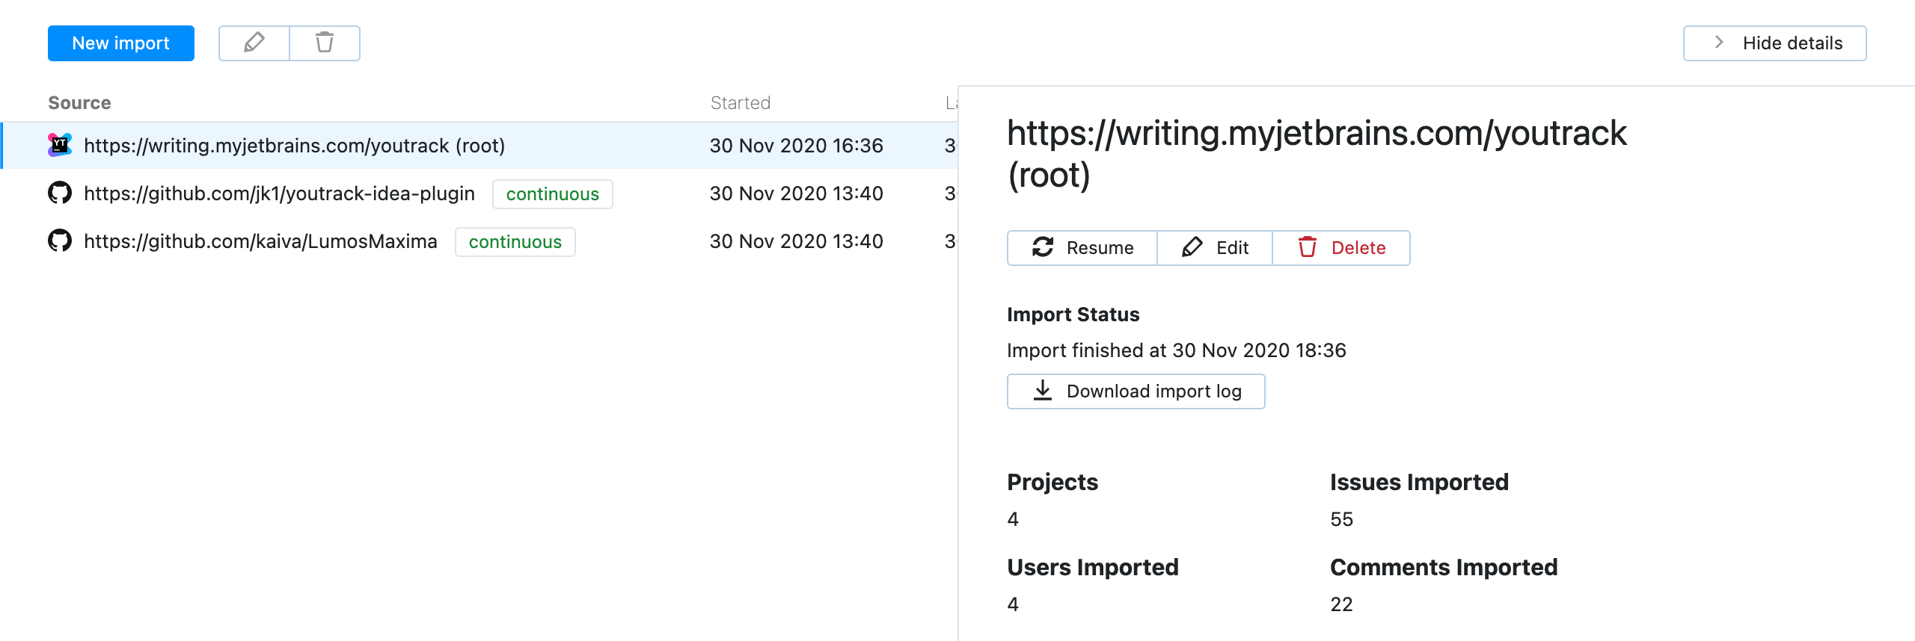The height and width of the screenshot is (641, 1915).
Task: Click the red Delete button
Action: pos(1341,248)
